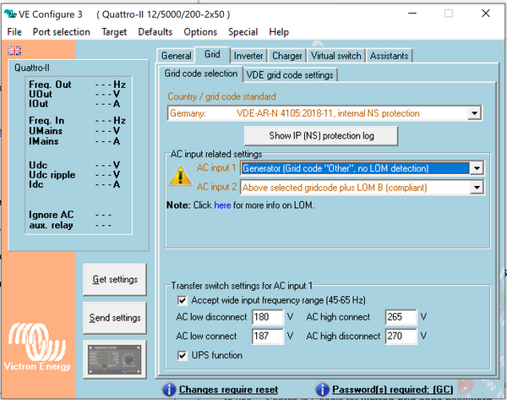Image resolution: width=507 pixels, height=400 pixels.
Task: Click the info icon beside Changes require reset
Action: (169, 389)
